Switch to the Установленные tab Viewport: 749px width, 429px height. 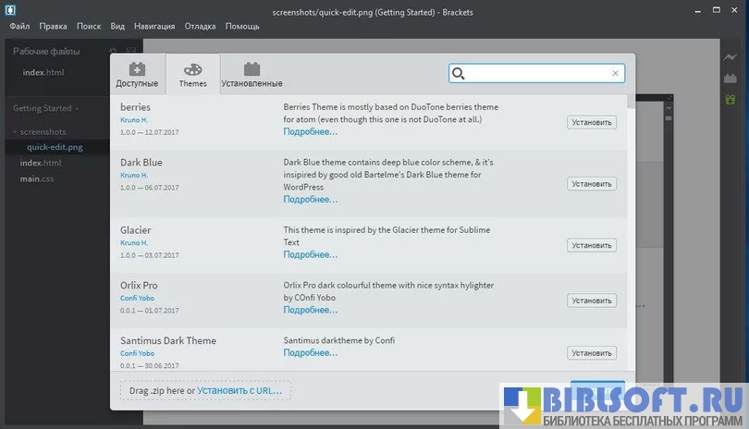252,75
